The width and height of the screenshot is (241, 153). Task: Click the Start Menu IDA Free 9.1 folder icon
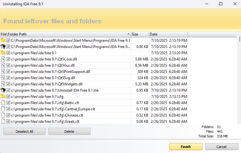(x=3, y=40)
